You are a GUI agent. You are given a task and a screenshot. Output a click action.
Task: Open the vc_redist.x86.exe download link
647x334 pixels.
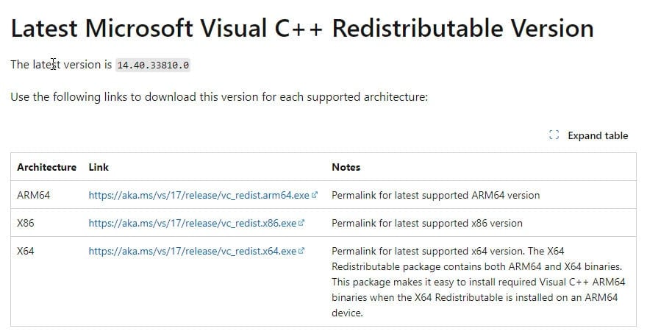[x=193, y=224]
